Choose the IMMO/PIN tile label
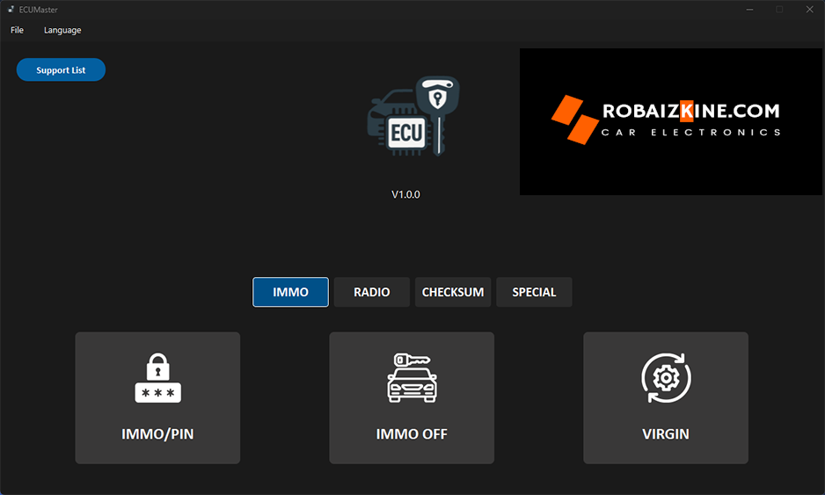Image resolution: width=825 pixels, height=495 pixels. coord(157,433)
